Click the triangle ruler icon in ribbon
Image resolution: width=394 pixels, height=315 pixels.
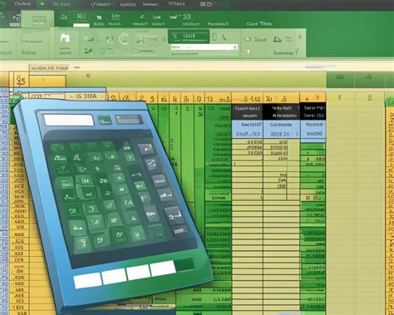(x=277, y=39)
